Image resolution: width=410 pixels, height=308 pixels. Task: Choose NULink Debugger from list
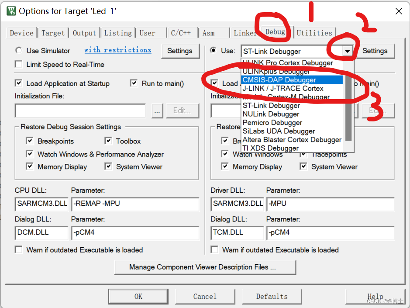tap(292, 114)
